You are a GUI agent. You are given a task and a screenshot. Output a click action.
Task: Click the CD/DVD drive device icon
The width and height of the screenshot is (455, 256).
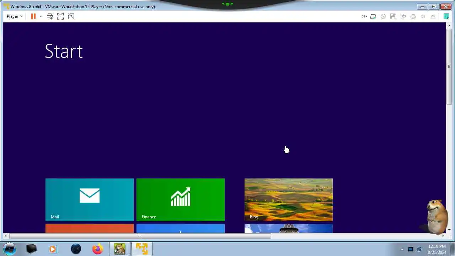coord(383,16)
